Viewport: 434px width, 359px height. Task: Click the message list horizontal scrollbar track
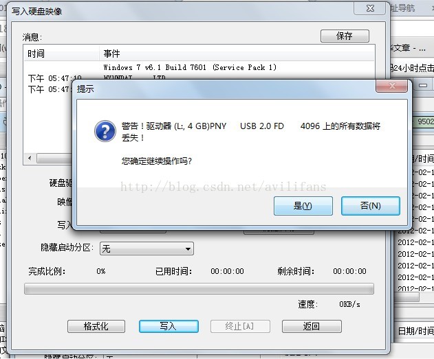click(x=54, y=159)
